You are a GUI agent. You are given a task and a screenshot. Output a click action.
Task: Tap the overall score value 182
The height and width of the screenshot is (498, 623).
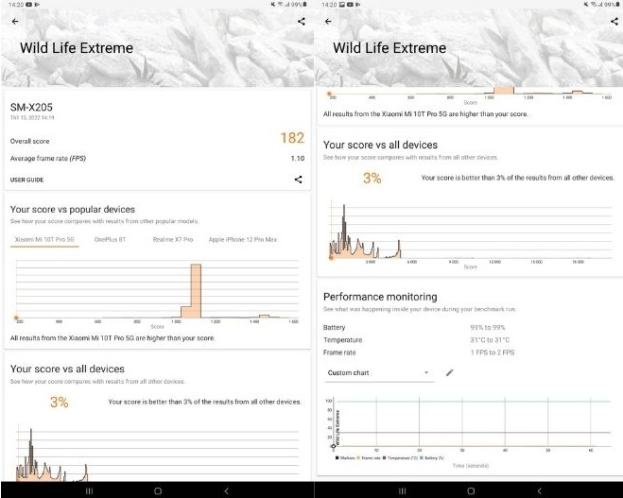[x=292, y=138]
